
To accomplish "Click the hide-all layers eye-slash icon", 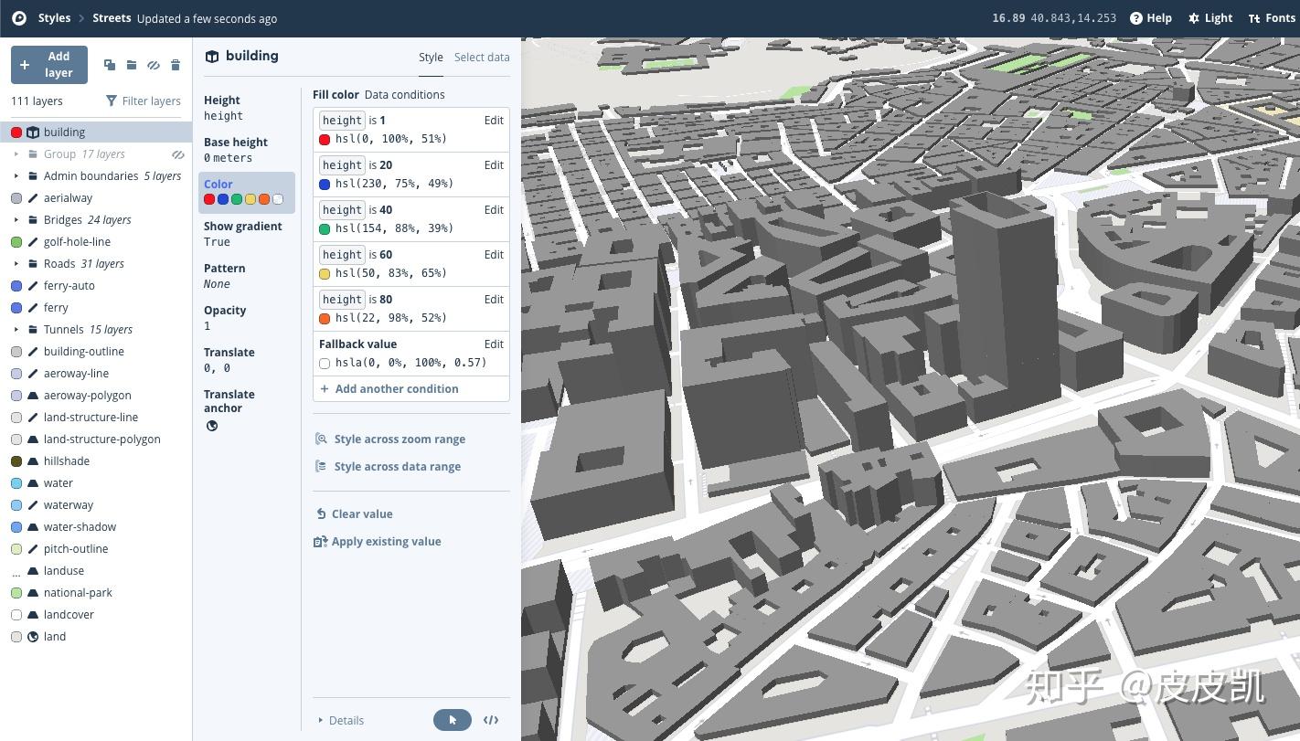I will tap(154, 65).
